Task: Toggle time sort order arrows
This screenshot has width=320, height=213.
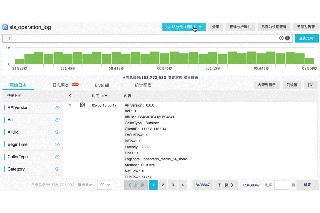Action: coord(104,96)
